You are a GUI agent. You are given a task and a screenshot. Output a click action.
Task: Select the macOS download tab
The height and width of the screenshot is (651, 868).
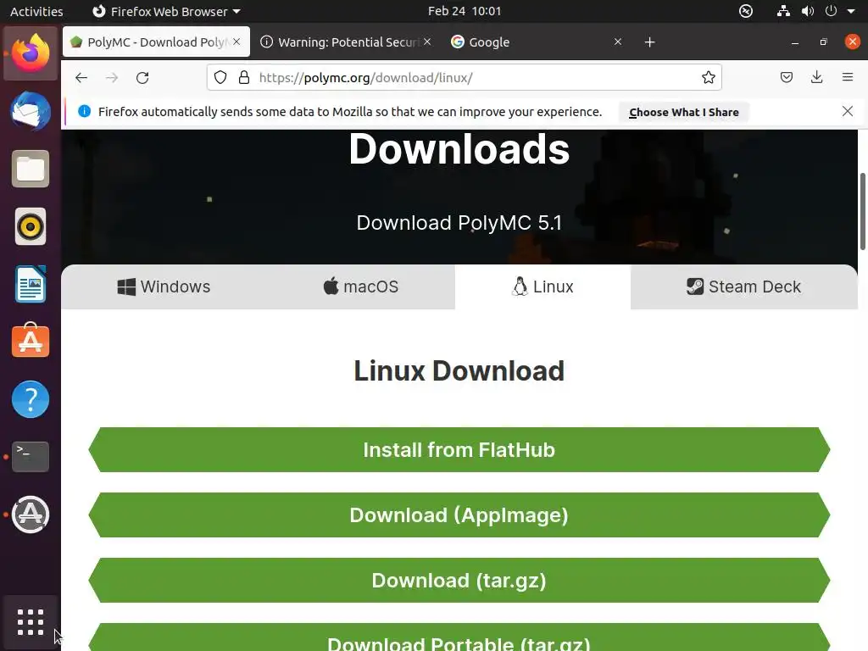point(360,287)
